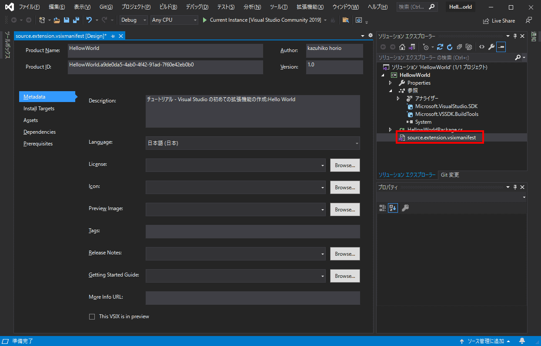Click the Open File folder icon
Image resolution: width=541 pixels, height=346 pixels.
pos(57,20)
